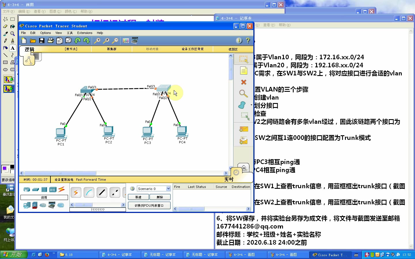Choose transparent text background option in Paint
This screenshot has height=259, width=415.
tap(9, 89)
